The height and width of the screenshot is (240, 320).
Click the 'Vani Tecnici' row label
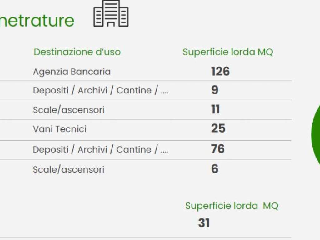(x=60, y=129)
